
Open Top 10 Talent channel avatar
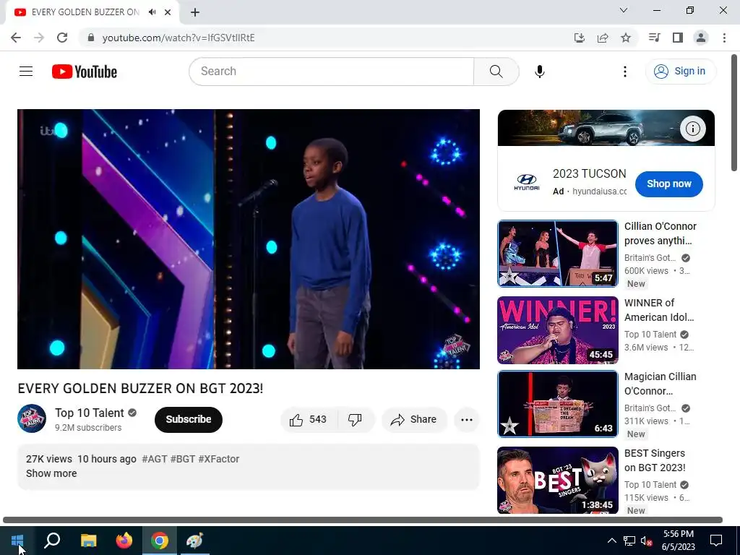(x=32, y=418)
